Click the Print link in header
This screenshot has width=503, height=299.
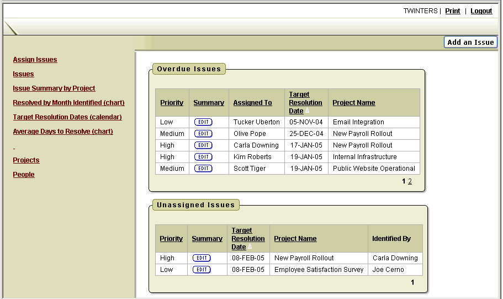[x=452, y=11]
